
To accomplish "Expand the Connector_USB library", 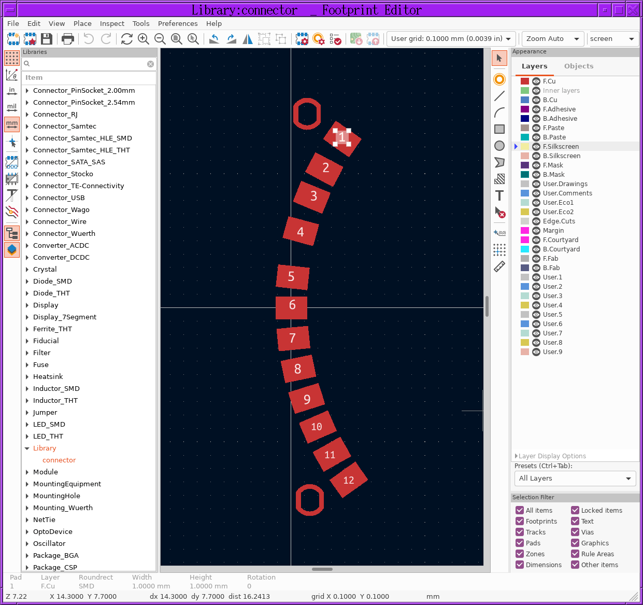I will (x=27, y=198).
